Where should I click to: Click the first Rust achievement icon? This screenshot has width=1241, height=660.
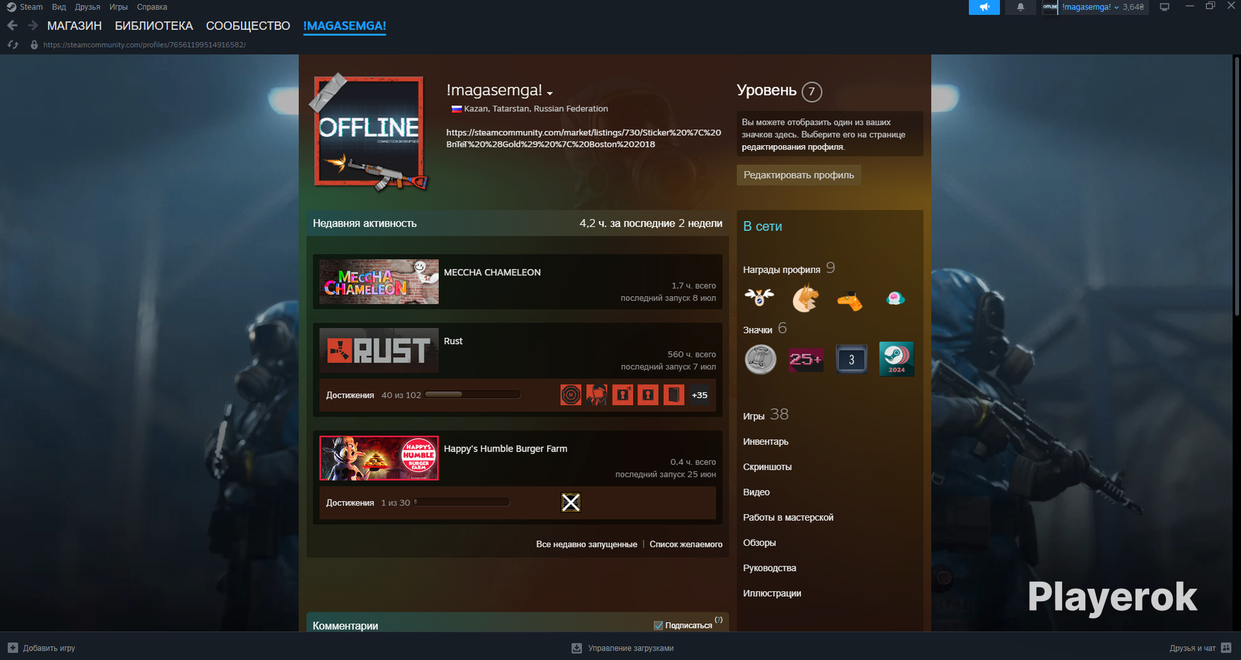click(571, 395)
